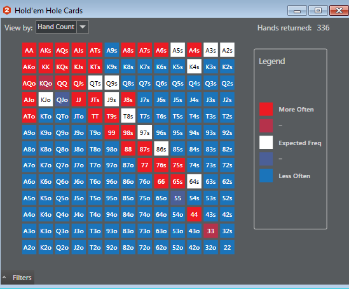
Task: Select the Hand Count combo box
Action: point(62,27)
